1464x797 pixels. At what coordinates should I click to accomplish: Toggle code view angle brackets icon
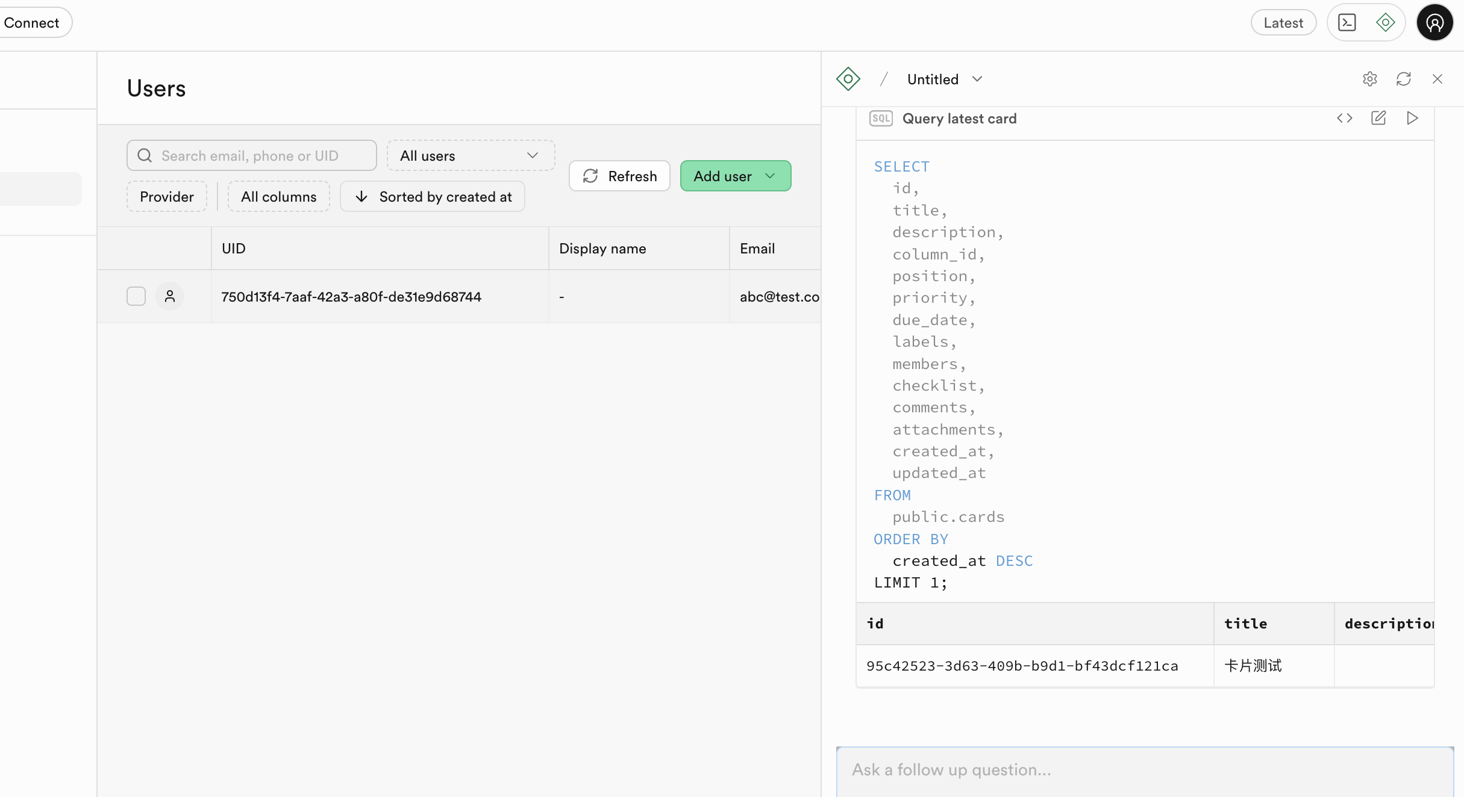[1344, 118]
